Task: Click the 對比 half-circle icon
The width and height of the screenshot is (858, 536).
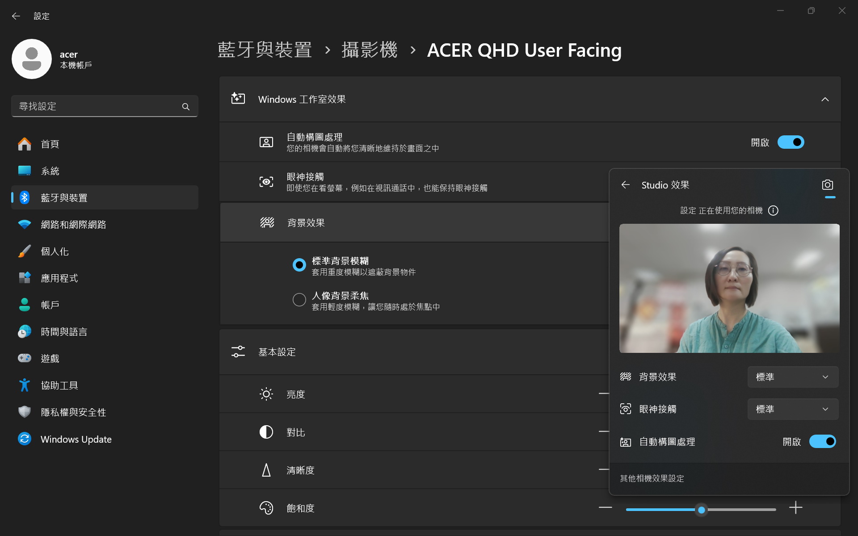Action: [x=266, y=432]
